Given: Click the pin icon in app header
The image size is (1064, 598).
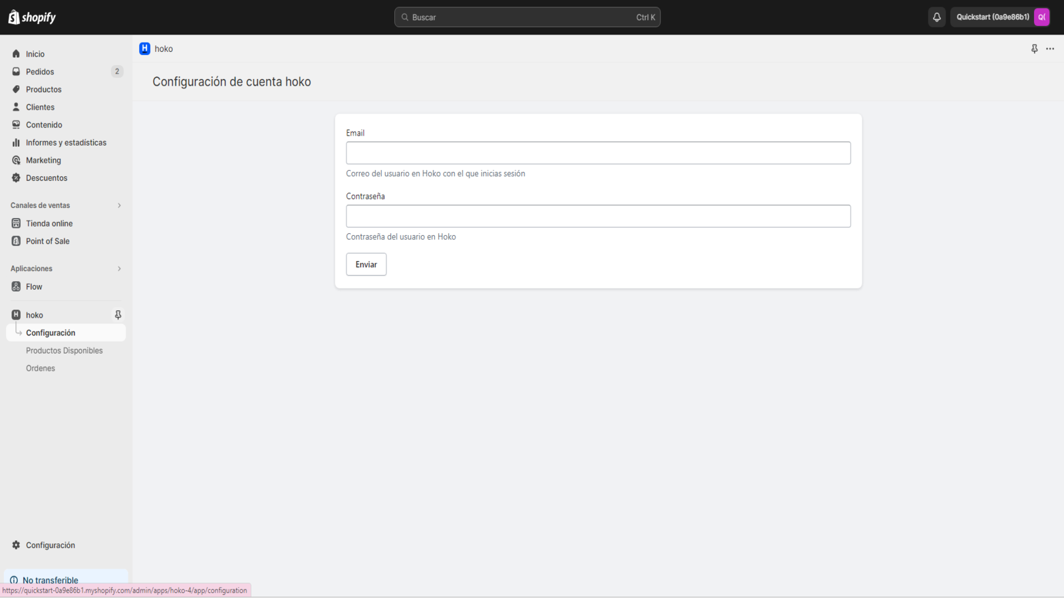Looking at the screenshot, I should [1034, 49].
